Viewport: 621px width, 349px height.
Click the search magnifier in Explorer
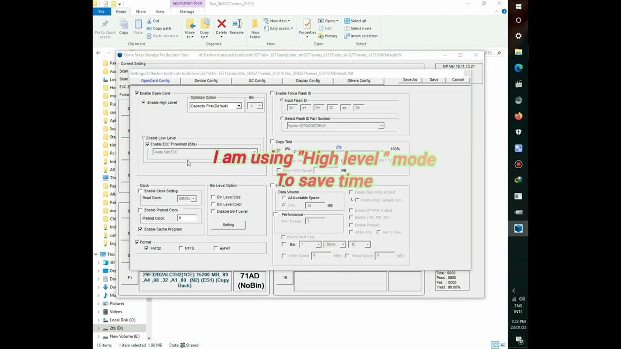[x=499, y=53]
